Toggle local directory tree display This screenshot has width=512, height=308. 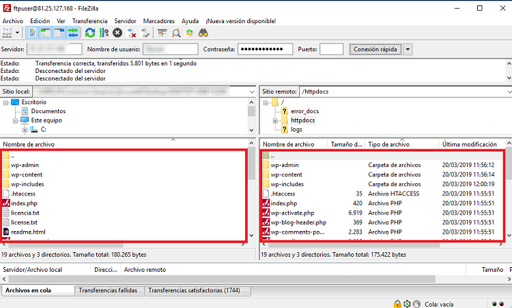click(46, 33)
